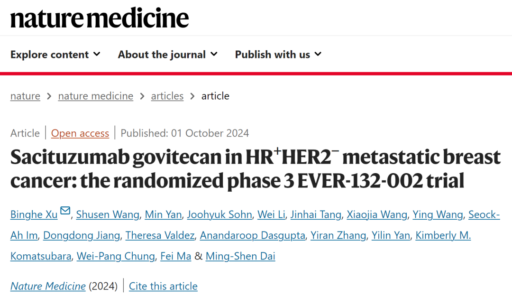Open nature medicine breadcrumb link

pyautogui.click(x=96, y=96)
